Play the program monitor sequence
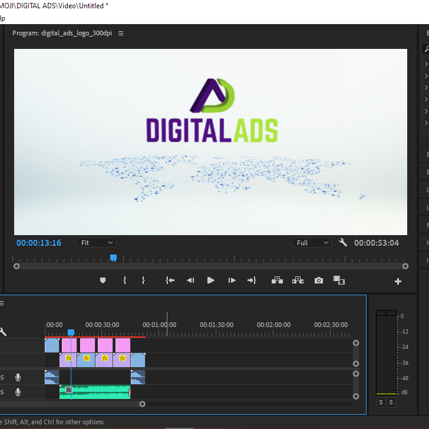Image resolution: width=429 pixels, height=429 pixels. pyautogui.click(x=210, y=280)
